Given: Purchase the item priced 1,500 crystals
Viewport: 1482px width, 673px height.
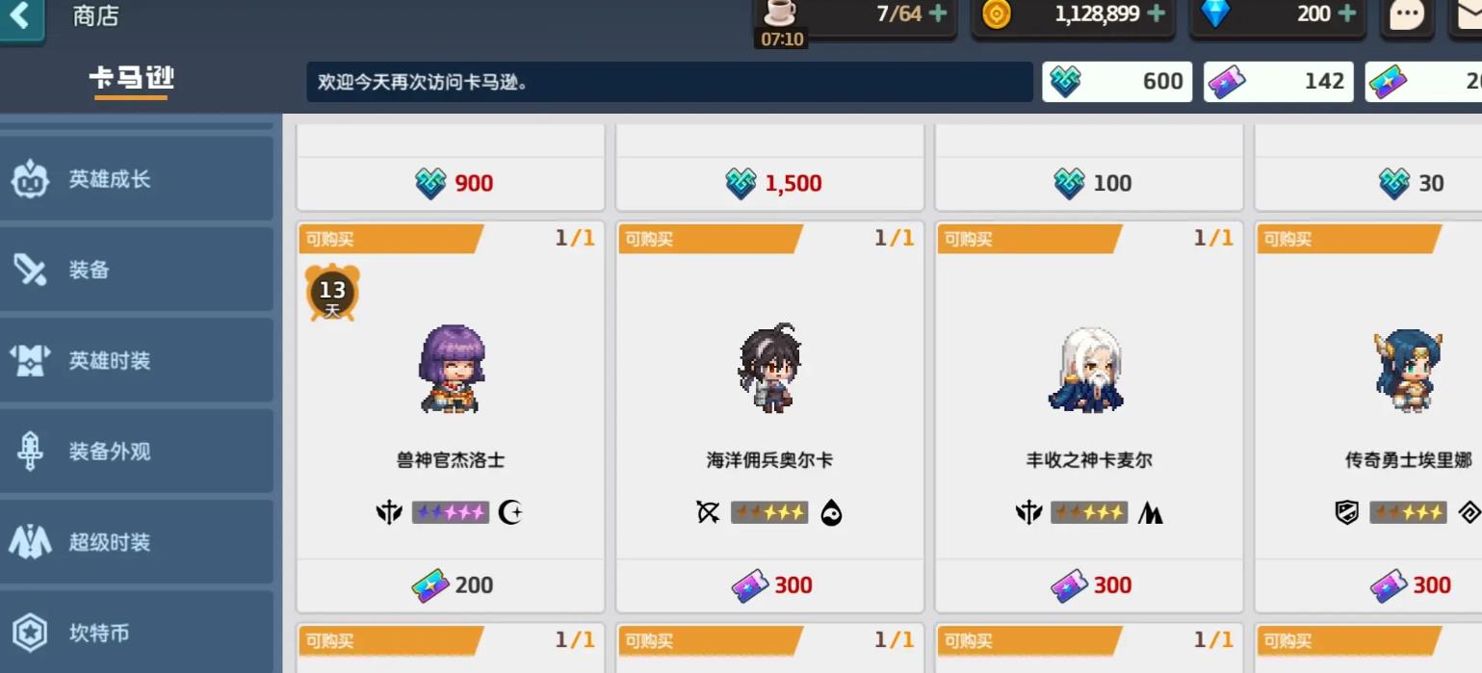Looking at the screenshot, I should point(770,183).
